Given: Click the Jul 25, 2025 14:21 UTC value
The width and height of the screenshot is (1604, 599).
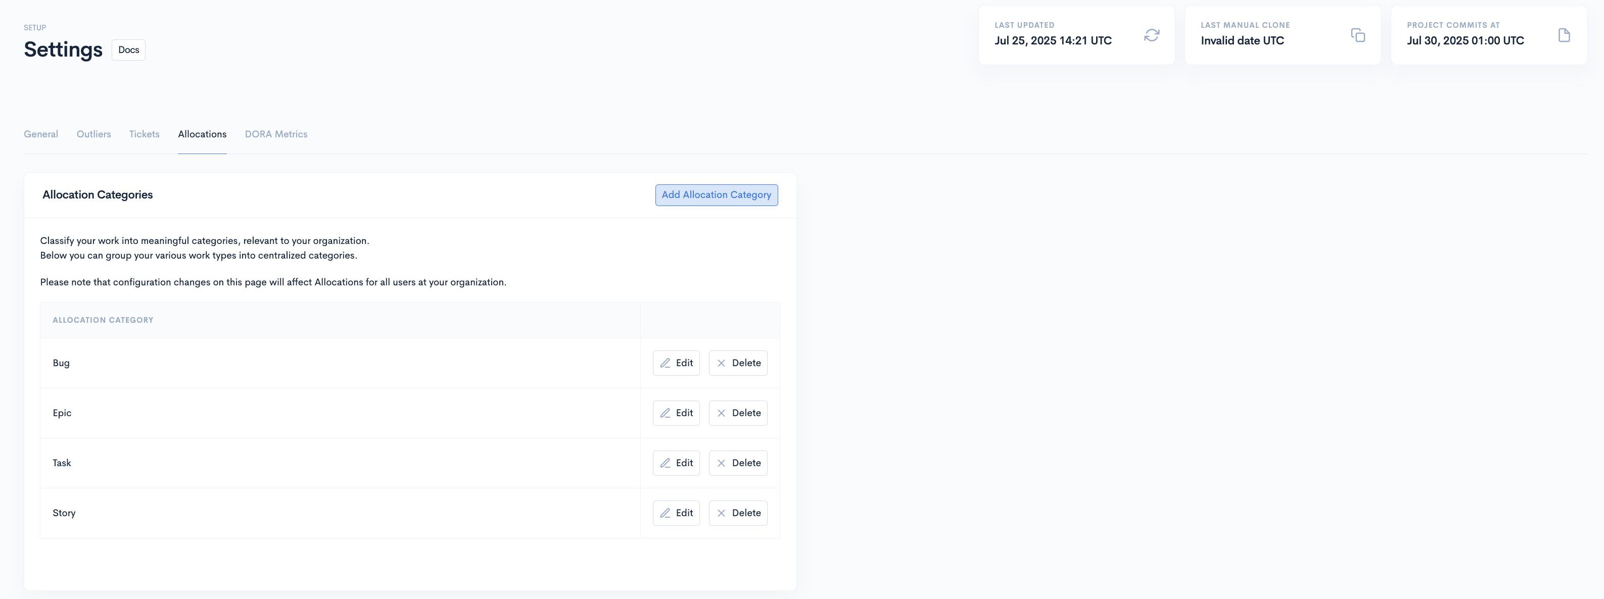Looking at the screenshot, I should 1053,40.
